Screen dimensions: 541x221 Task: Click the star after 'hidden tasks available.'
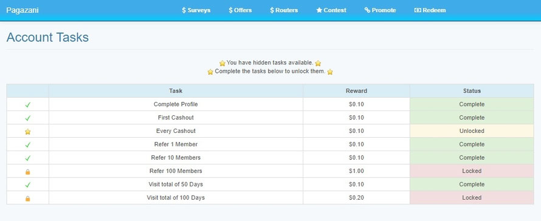[x=318, y=63]
